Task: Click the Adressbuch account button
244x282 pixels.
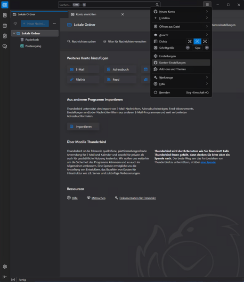Action: 120,70
